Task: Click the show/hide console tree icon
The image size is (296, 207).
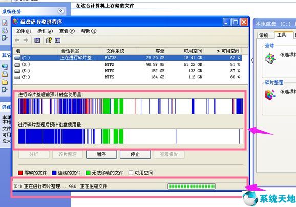Action: [x=37, y=40]
